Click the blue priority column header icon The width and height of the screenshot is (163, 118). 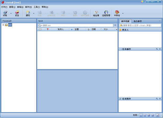(72, 29)
